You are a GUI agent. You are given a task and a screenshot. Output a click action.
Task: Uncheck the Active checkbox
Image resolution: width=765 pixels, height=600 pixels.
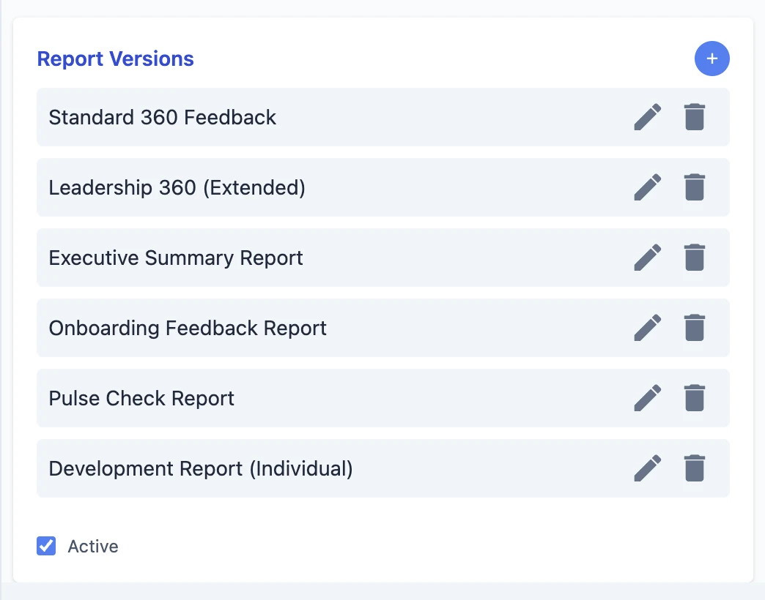pyautogui.click(x=46, y=546)
